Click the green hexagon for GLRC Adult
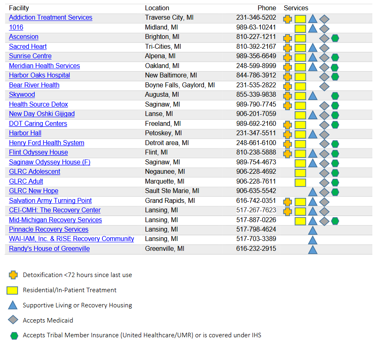The height and width of the screenshot is (350, 376). [x=335, y=182]
